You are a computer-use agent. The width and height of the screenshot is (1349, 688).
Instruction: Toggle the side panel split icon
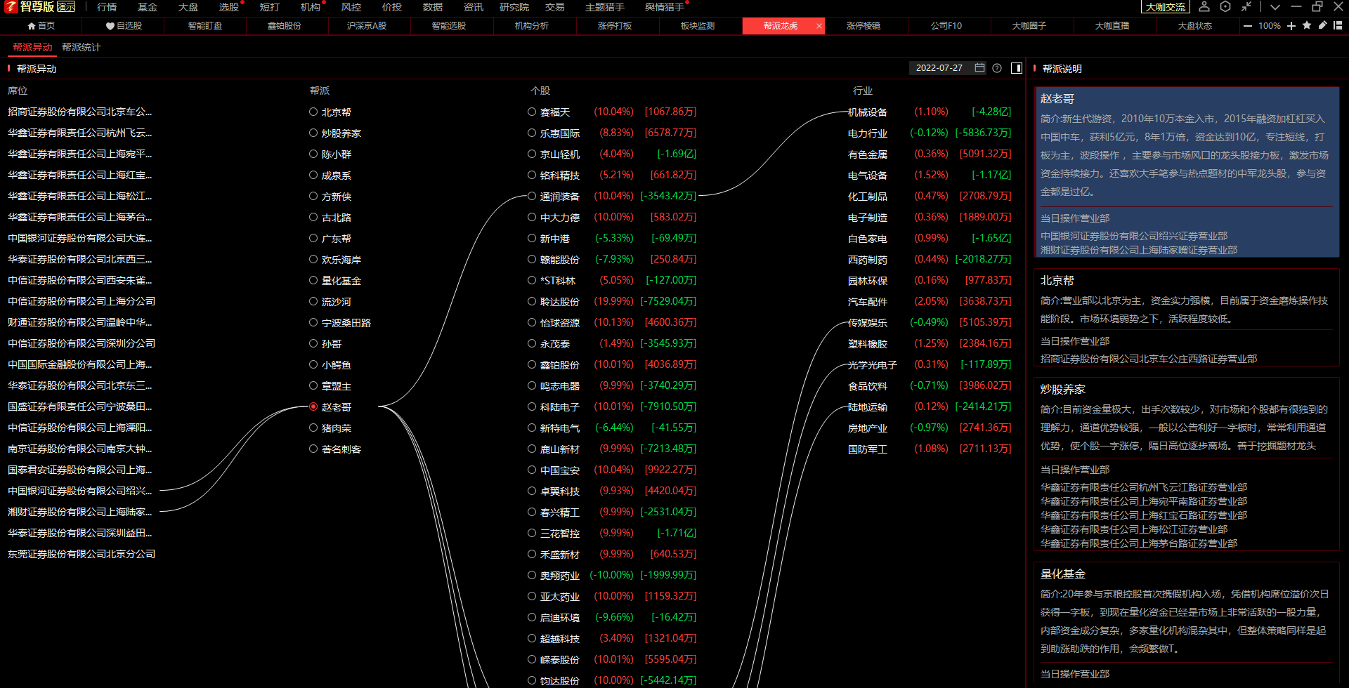tap(1017, 68)
